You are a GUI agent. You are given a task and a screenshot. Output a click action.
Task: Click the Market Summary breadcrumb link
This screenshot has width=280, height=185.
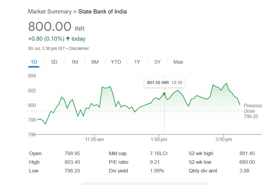coord(50,12)
